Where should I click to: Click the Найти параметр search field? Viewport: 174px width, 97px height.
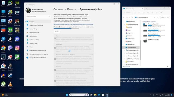[x=38, y=17]
